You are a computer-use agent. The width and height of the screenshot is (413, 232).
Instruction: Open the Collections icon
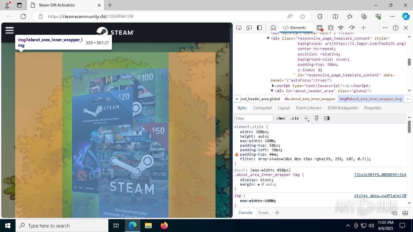[364, 16]
